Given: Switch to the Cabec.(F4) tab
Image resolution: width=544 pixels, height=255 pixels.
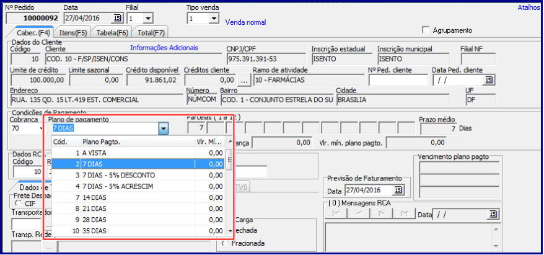Looking at the screenshot, I should (x=33, y=33).
